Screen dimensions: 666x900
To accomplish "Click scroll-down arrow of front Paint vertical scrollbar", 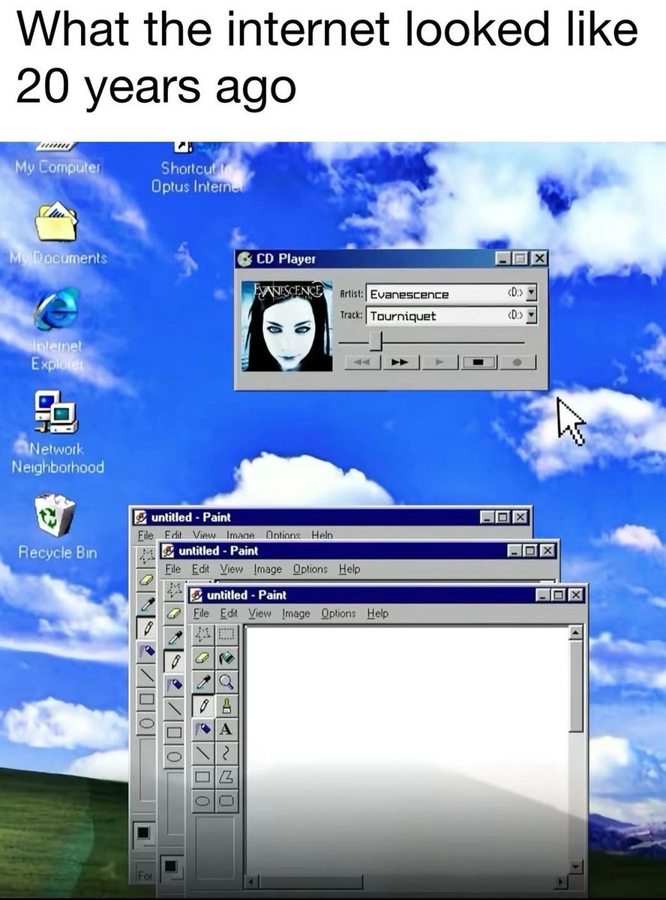I will click(576, 867).
